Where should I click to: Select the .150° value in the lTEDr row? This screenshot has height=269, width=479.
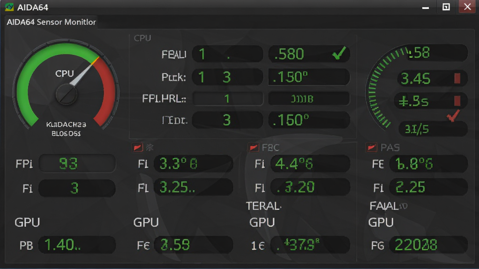[x=309, y=120]
